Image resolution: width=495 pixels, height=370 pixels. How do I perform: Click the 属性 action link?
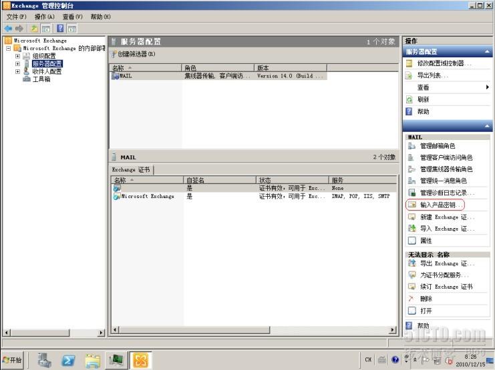coord(426,241)
